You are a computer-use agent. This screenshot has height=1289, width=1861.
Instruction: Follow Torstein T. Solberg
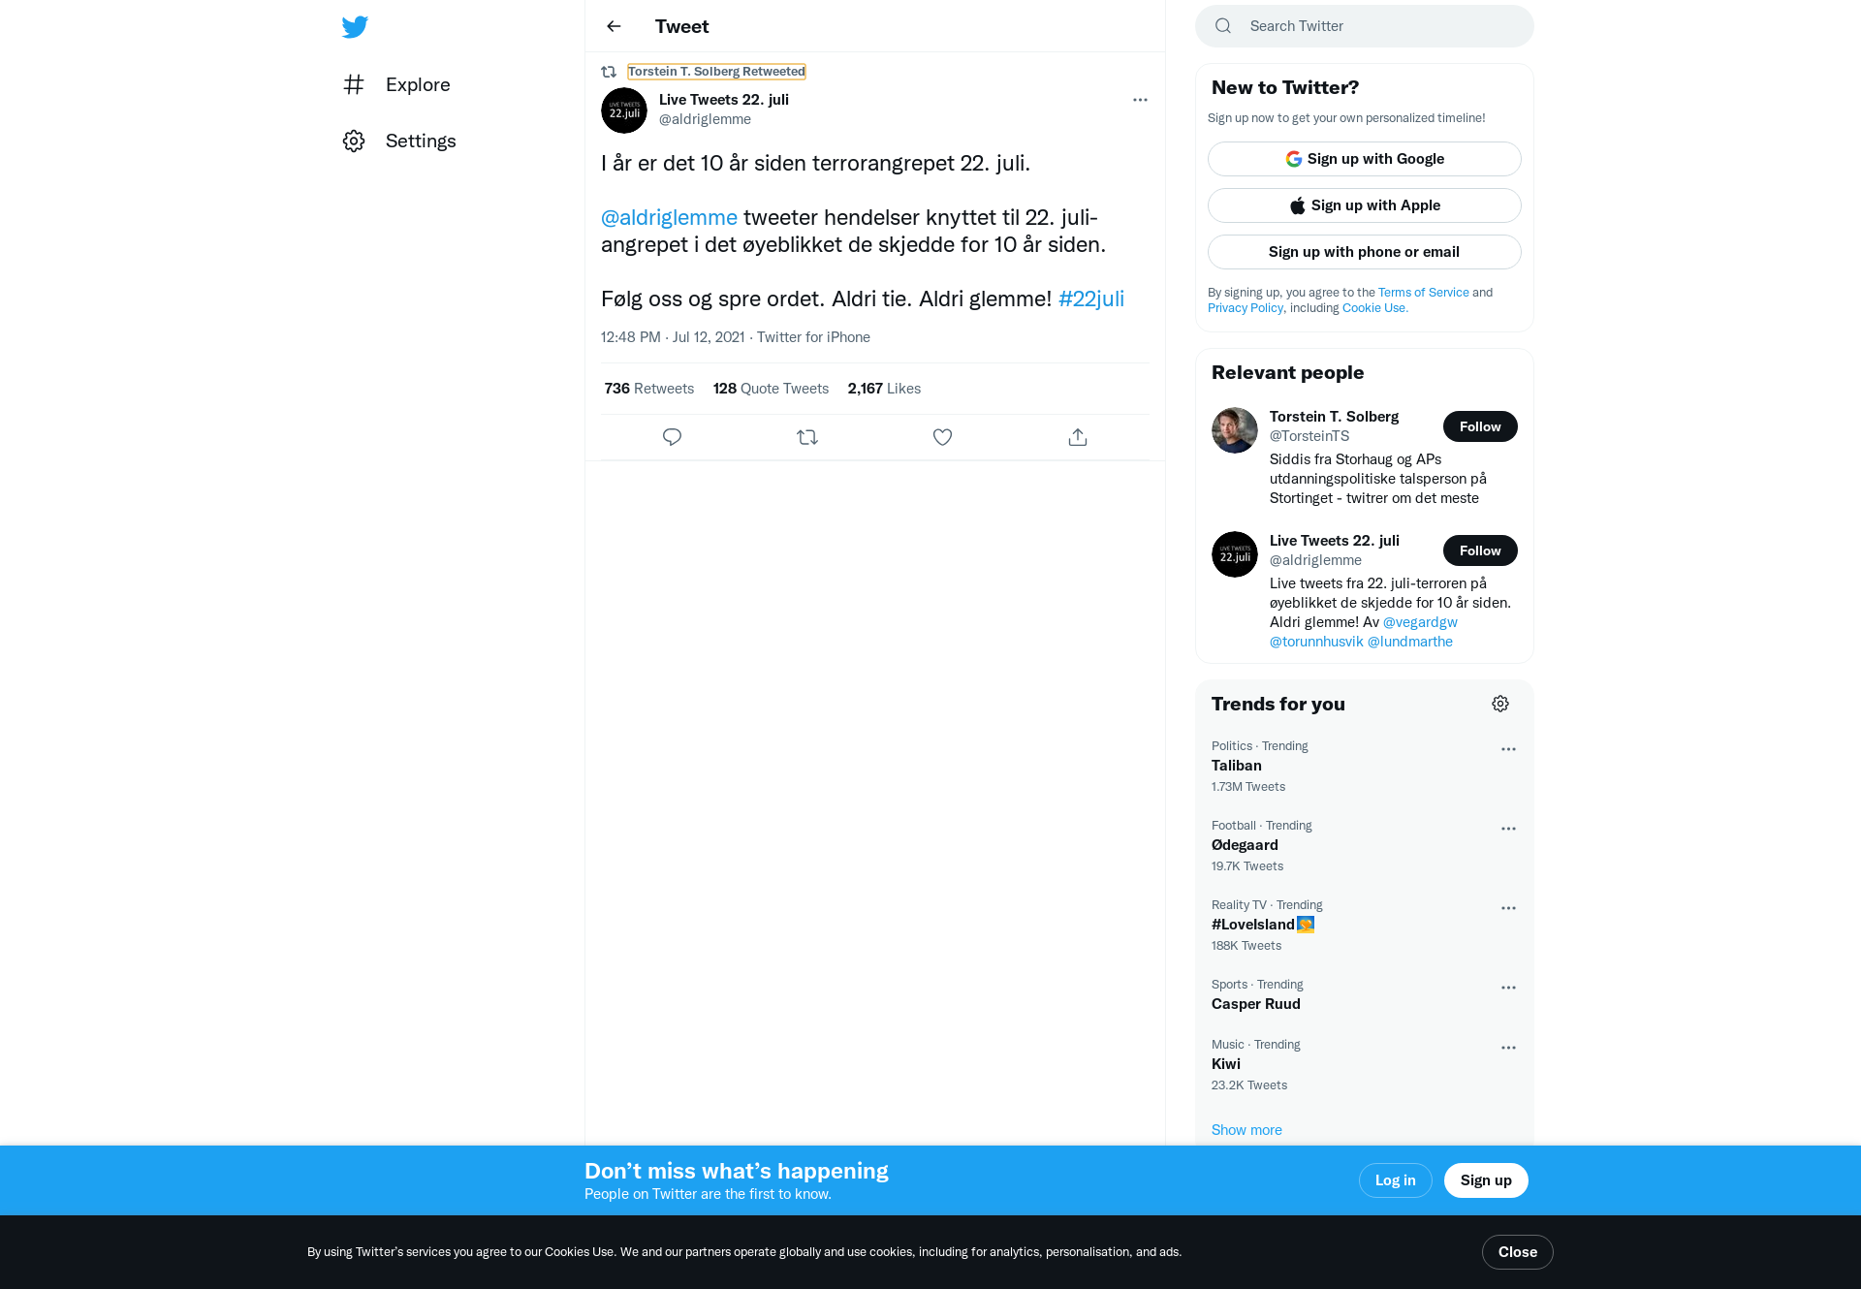coord(1480,426)
